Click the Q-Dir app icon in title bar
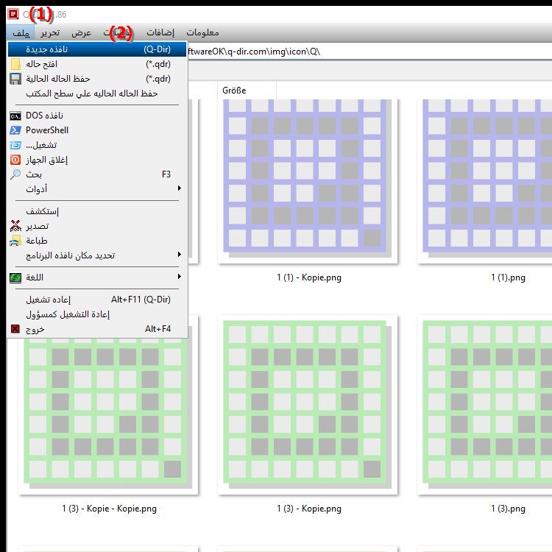 pyautogui.click(x=13, y=14)
